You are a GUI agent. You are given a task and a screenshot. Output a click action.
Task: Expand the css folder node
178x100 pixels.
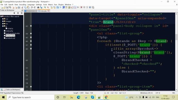3,19
